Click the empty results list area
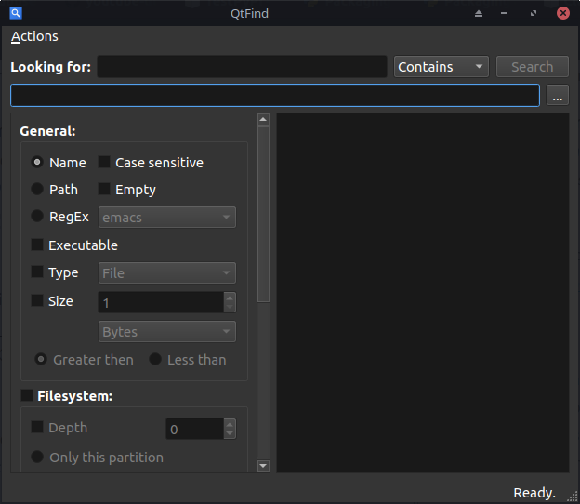Screen dimensions: 580x504 pyautogui.click(x=423, y=293)
